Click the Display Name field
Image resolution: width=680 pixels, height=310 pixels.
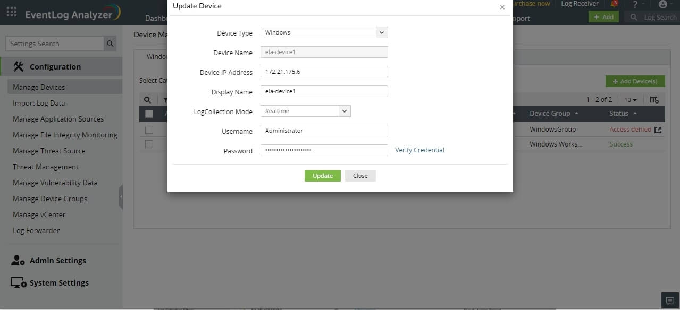click(324, 91)
